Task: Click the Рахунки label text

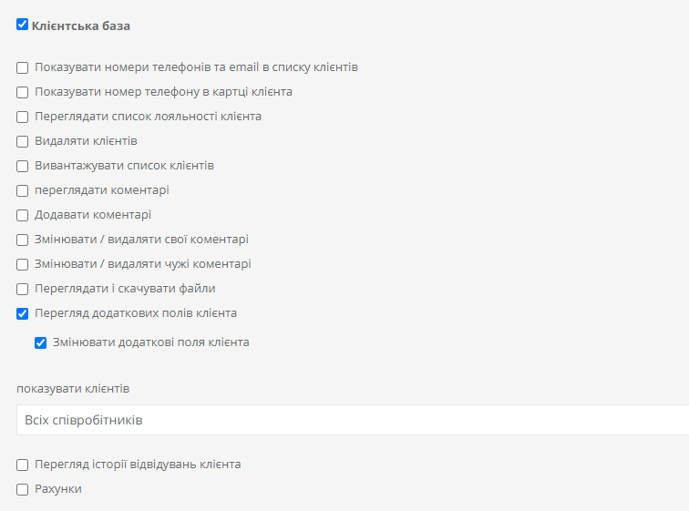Action: [58, 489]
